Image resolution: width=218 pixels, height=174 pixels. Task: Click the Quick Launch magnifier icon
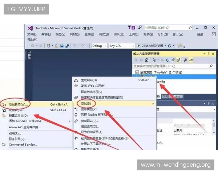click(190, 28)
